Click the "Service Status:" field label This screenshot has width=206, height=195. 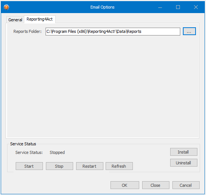pyautogui.click(x=29, y=152)
